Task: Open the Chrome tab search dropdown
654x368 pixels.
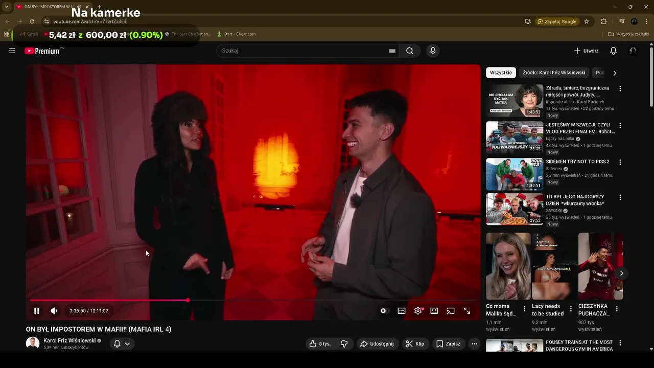Action: click(x=7, y=7)
